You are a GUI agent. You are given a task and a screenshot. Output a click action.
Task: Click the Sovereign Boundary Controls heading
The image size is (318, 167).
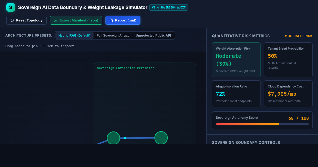[x=246, y=142]
